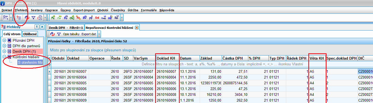This screenshot has width=373, height=103.
Task: Open the Sestavy menu
Action: click(x=37, y=10)
